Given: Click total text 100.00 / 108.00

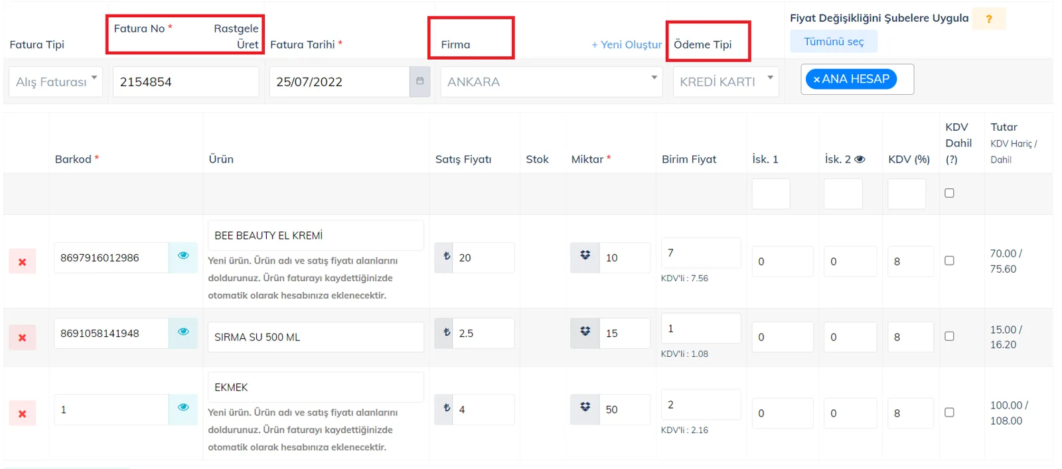Looking at the screenshot, I should 1009,413.
